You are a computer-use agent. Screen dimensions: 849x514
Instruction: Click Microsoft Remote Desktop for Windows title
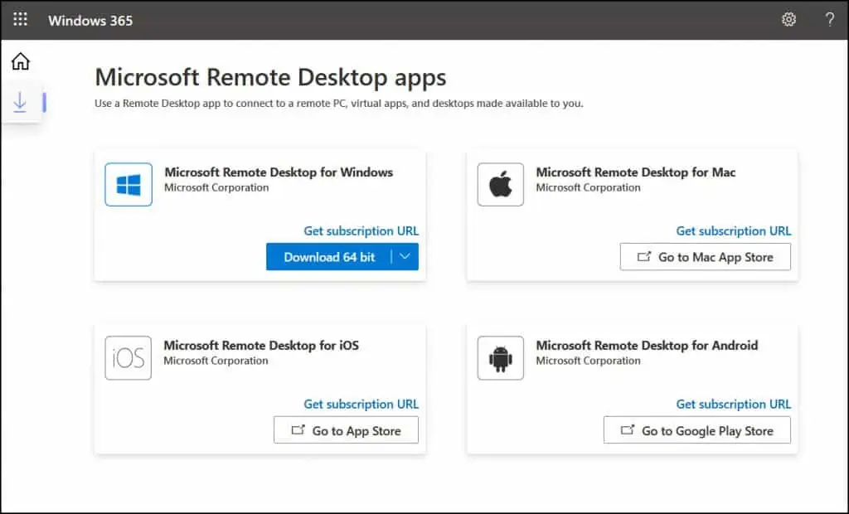click(x=279, y=172)
